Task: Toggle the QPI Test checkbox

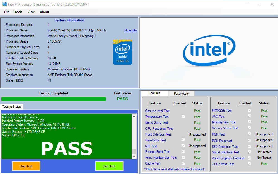Action: point(183,146)
